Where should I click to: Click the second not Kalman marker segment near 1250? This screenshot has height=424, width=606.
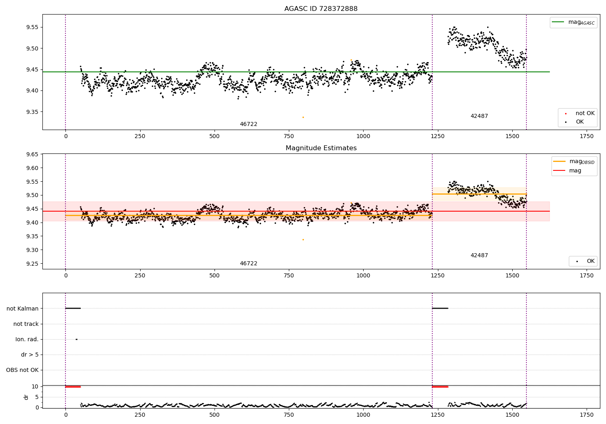[440, 309]
